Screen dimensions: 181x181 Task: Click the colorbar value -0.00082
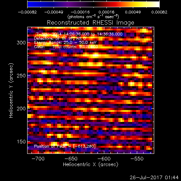[27, 12]
